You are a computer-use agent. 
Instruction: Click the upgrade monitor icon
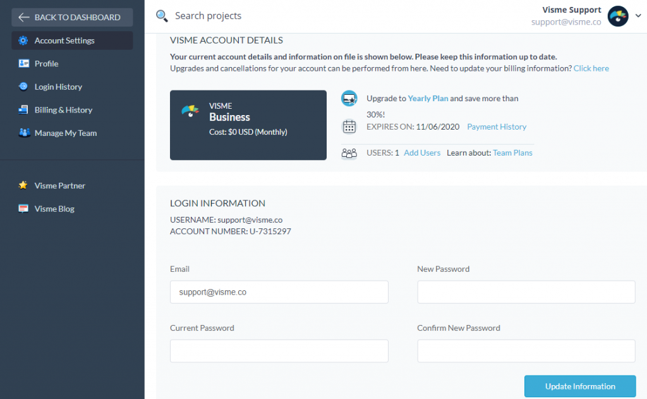click(349, 98)
